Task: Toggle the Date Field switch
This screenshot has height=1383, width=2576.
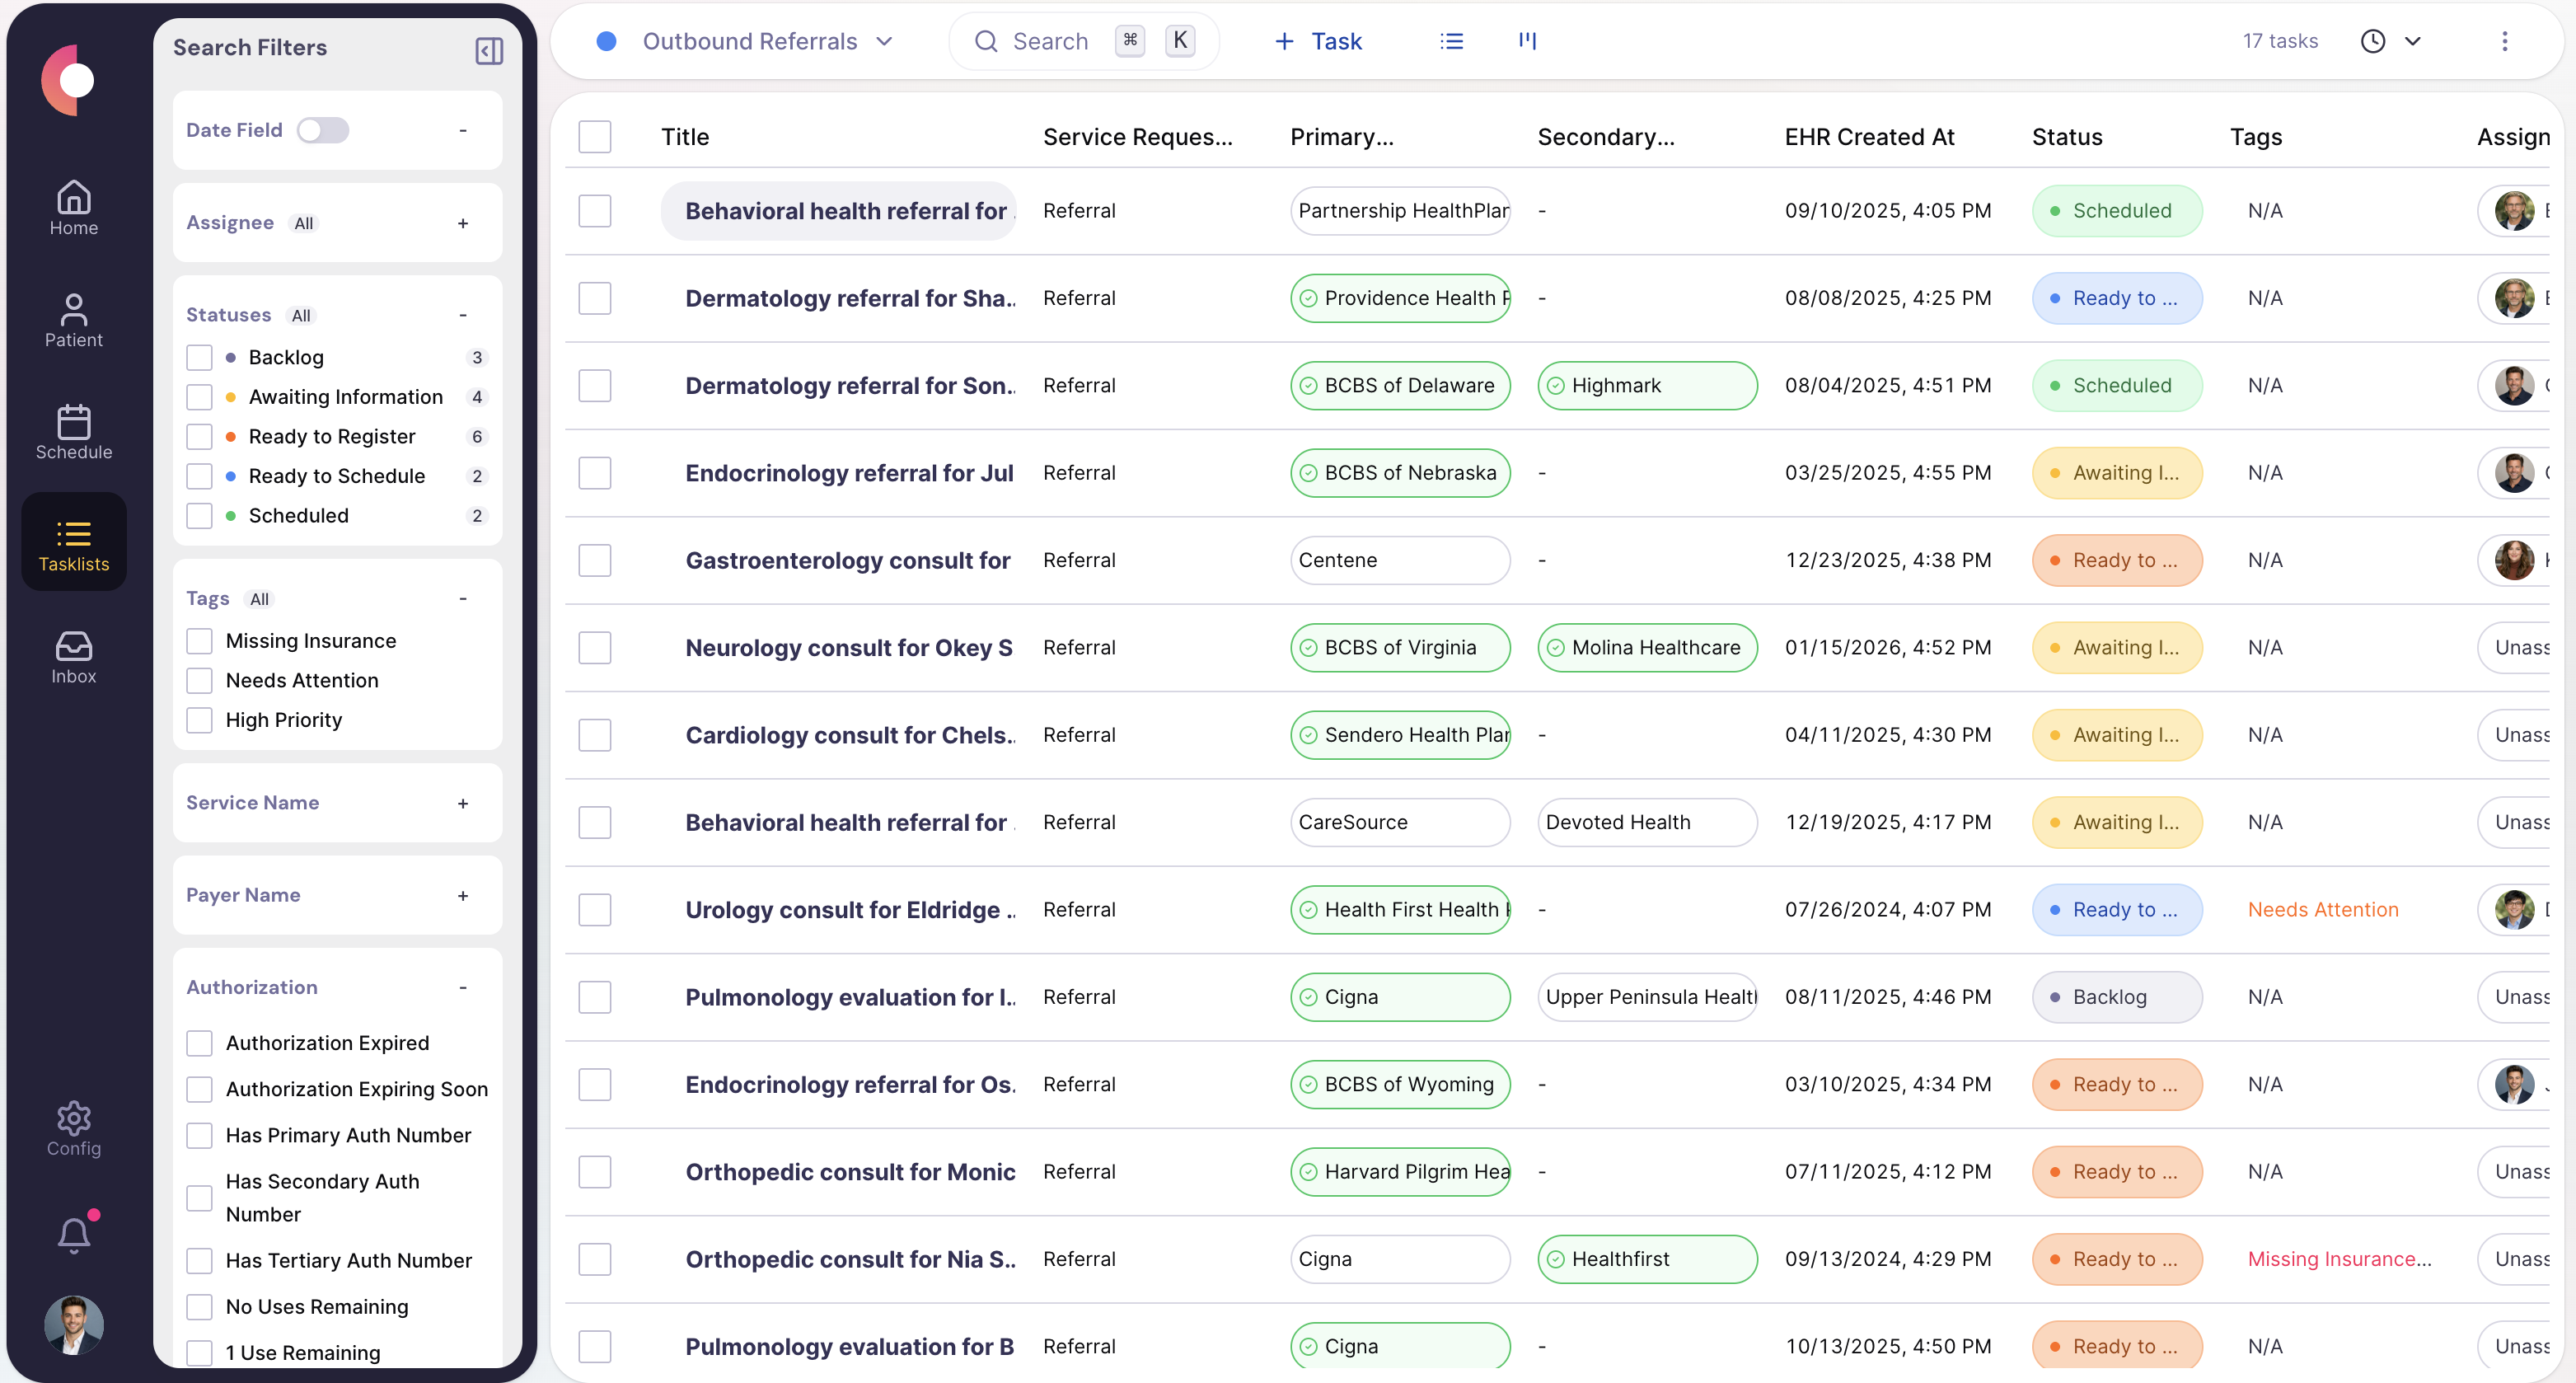Action: pos(323,130)
